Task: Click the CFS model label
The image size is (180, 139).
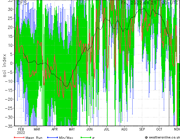Action: (22, 3)
